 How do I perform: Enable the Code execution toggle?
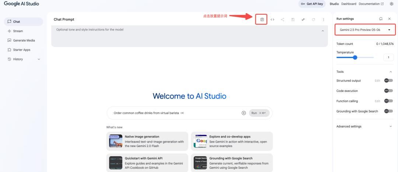(x=388, y=91)
